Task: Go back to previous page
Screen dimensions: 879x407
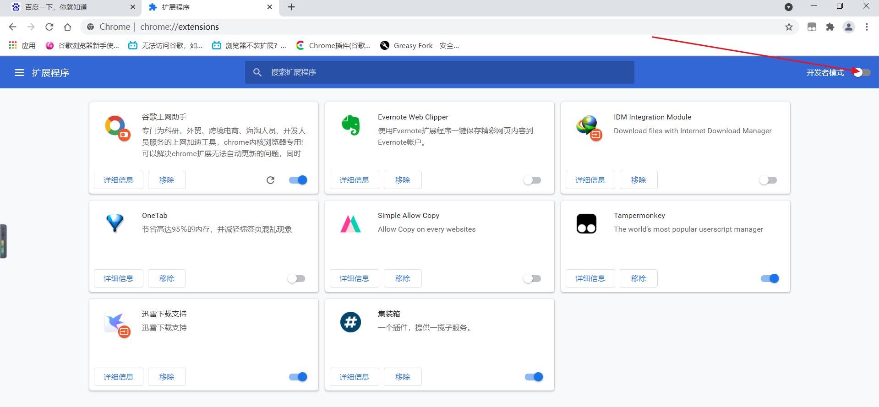Action: click(x=13, y=27)
